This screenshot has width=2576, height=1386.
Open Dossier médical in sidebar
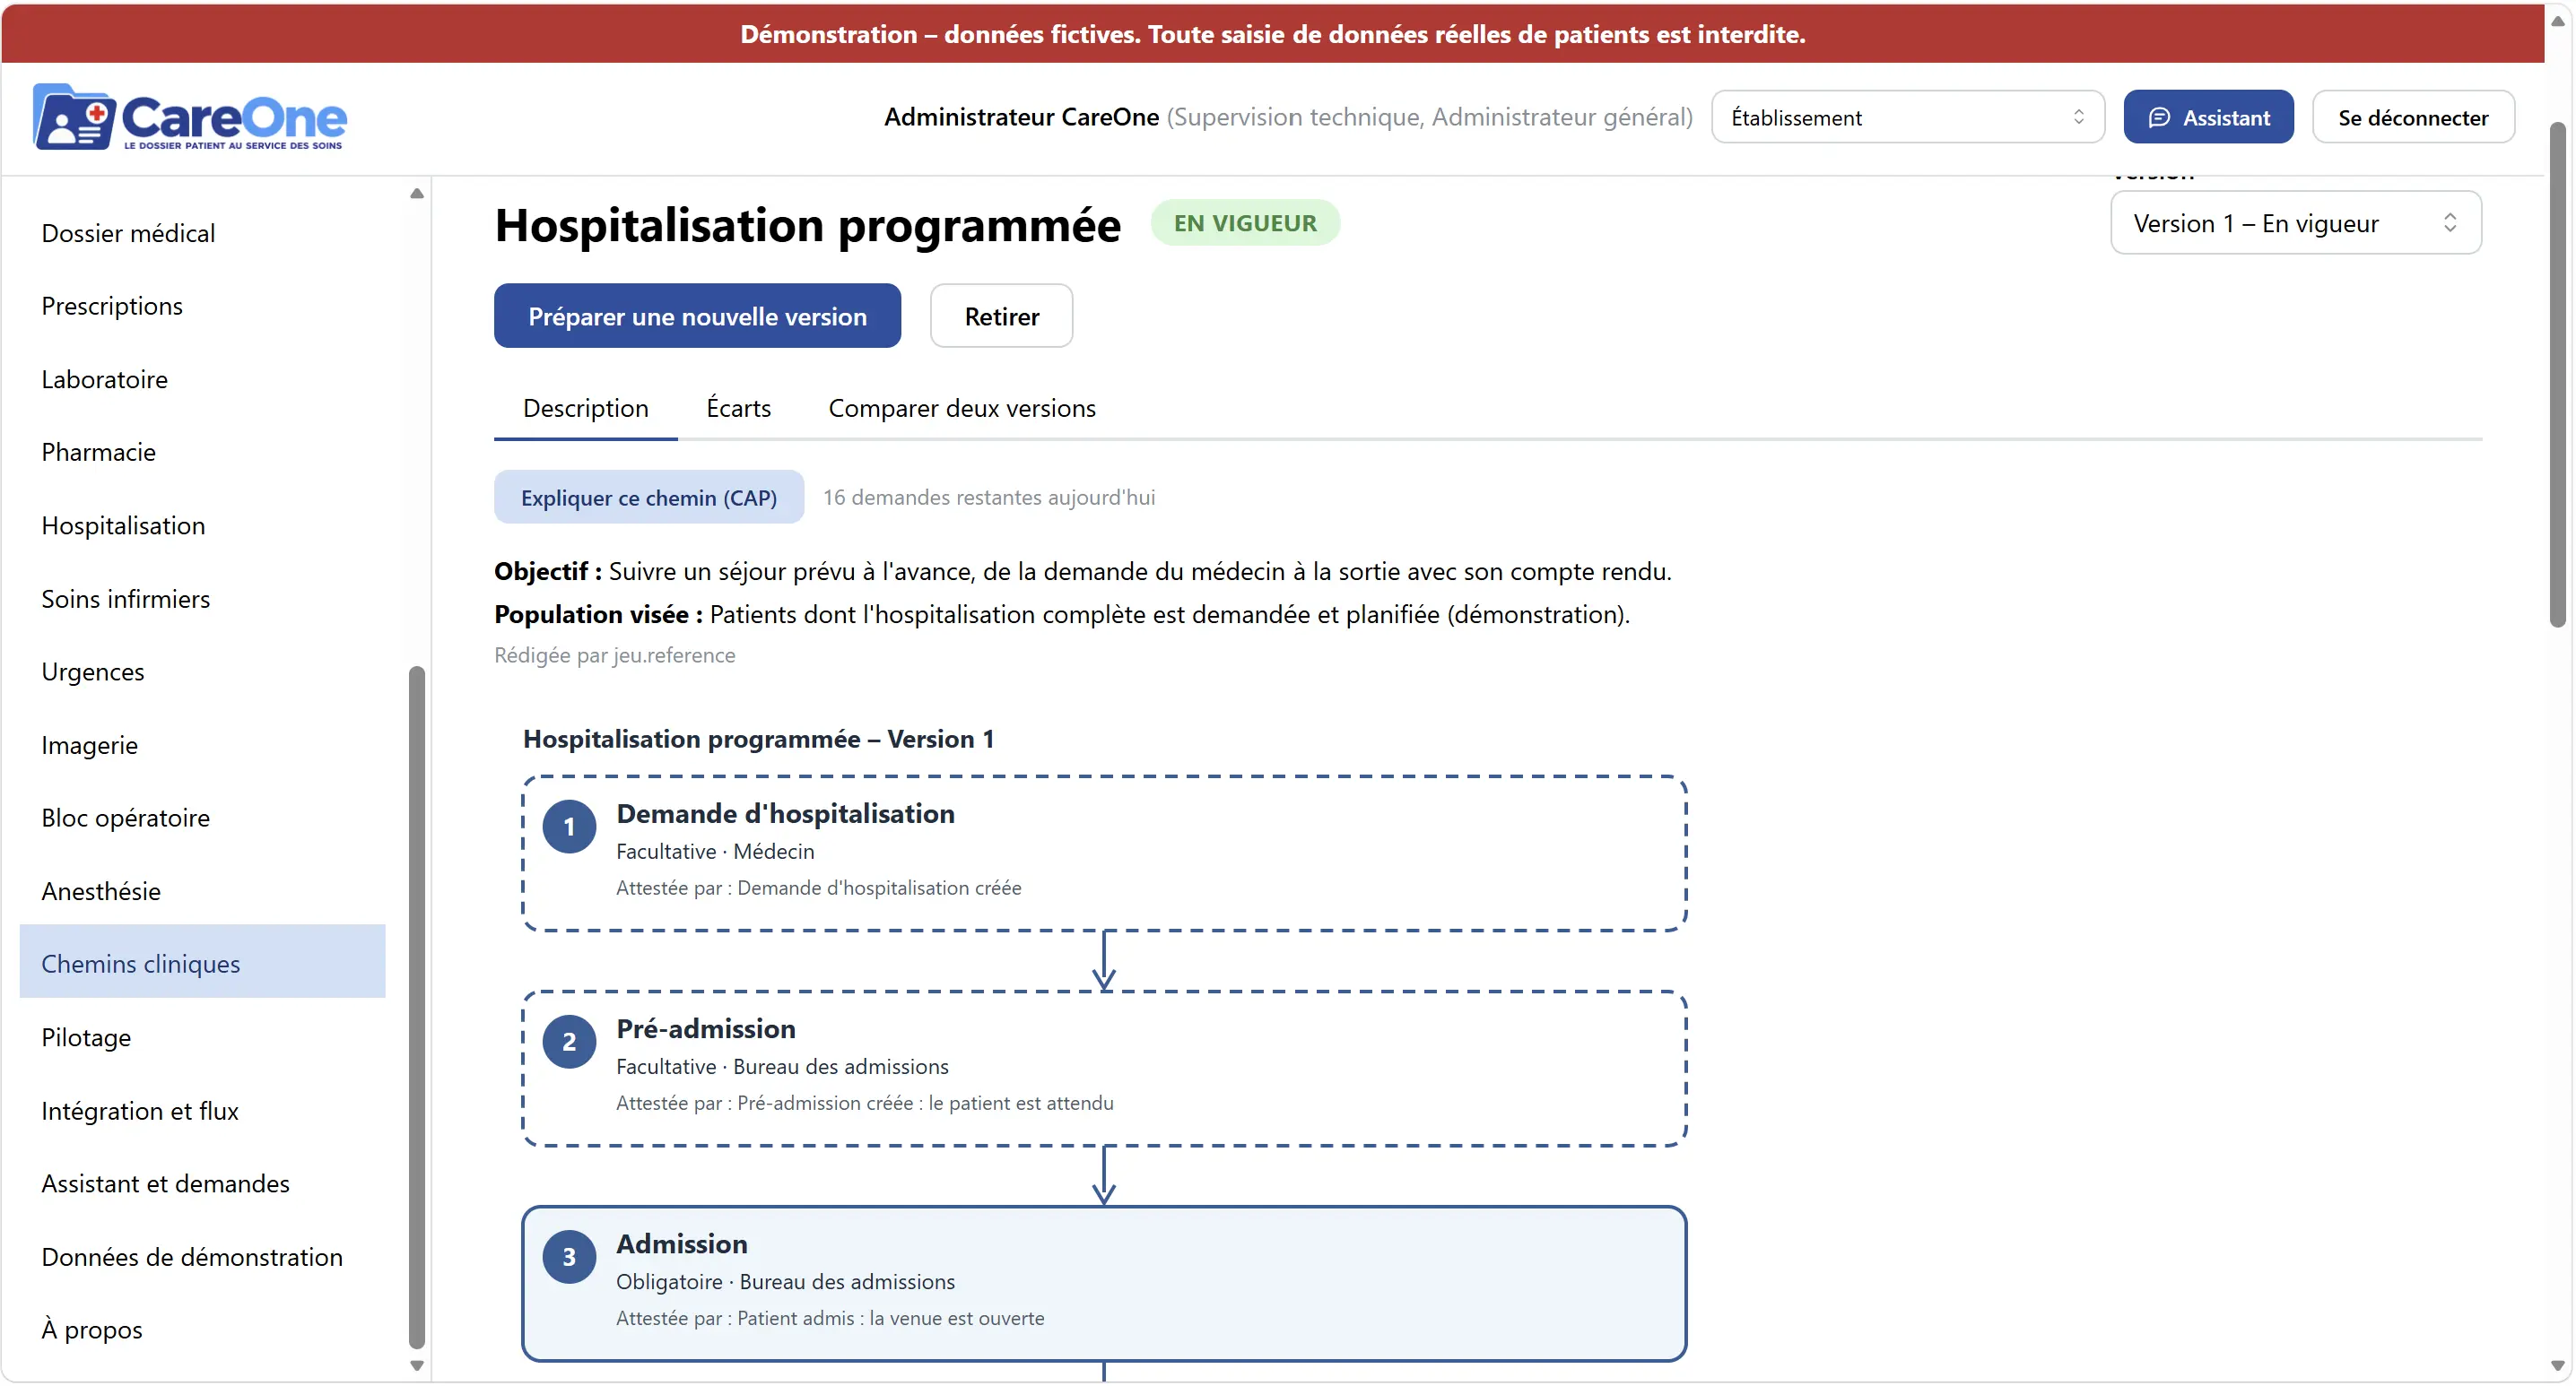pyautogui.click(x=202, y=233)
